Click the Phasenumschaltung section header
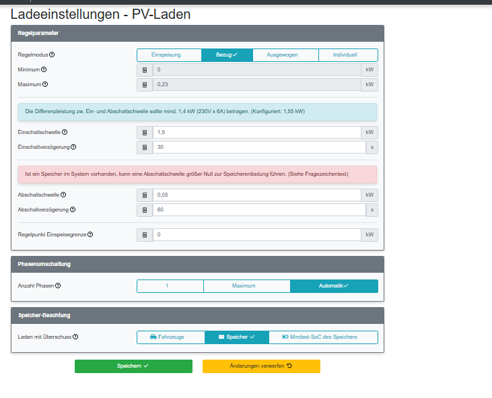Viewport: 492px width, 398px height. [x=197, y=264]
